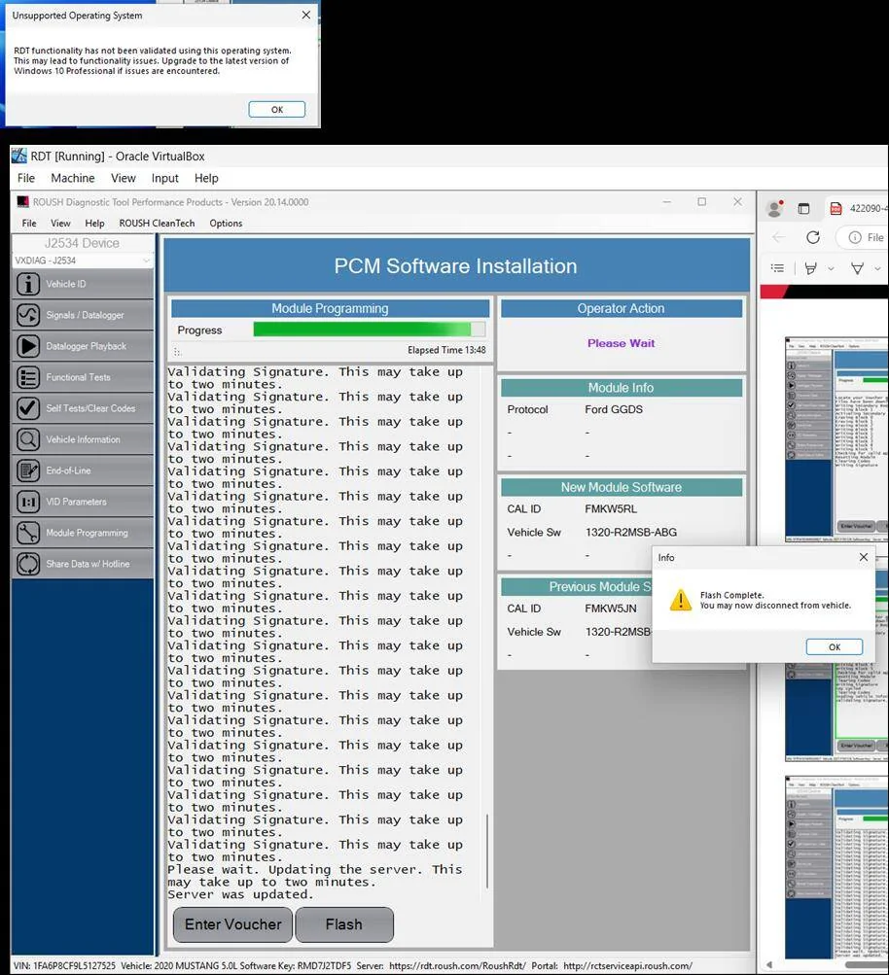Screen dimensions: 889x975
Task: Open VirtualBox View menu
Action: tap(124, 179)
